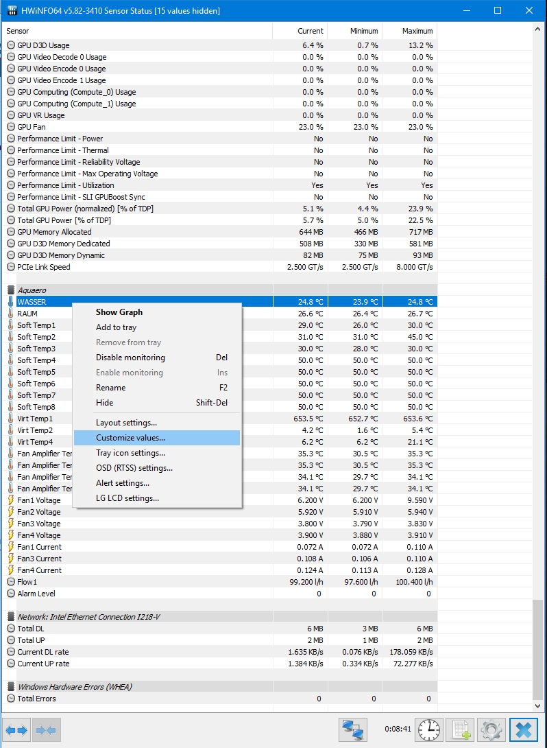This screenshot has width=547, height=748.
Task: Click the circle icon beside Flow1
Action: [x=11, y=581]
